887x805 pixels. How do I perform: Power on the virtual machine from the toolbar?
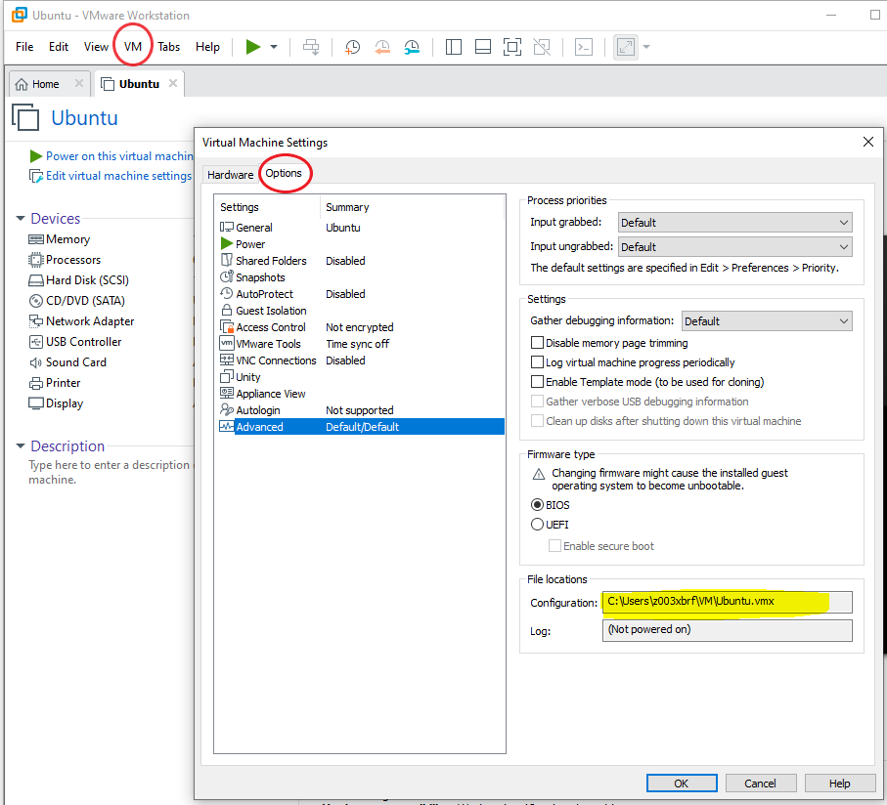pyautogui.click(x=252, y=46)
